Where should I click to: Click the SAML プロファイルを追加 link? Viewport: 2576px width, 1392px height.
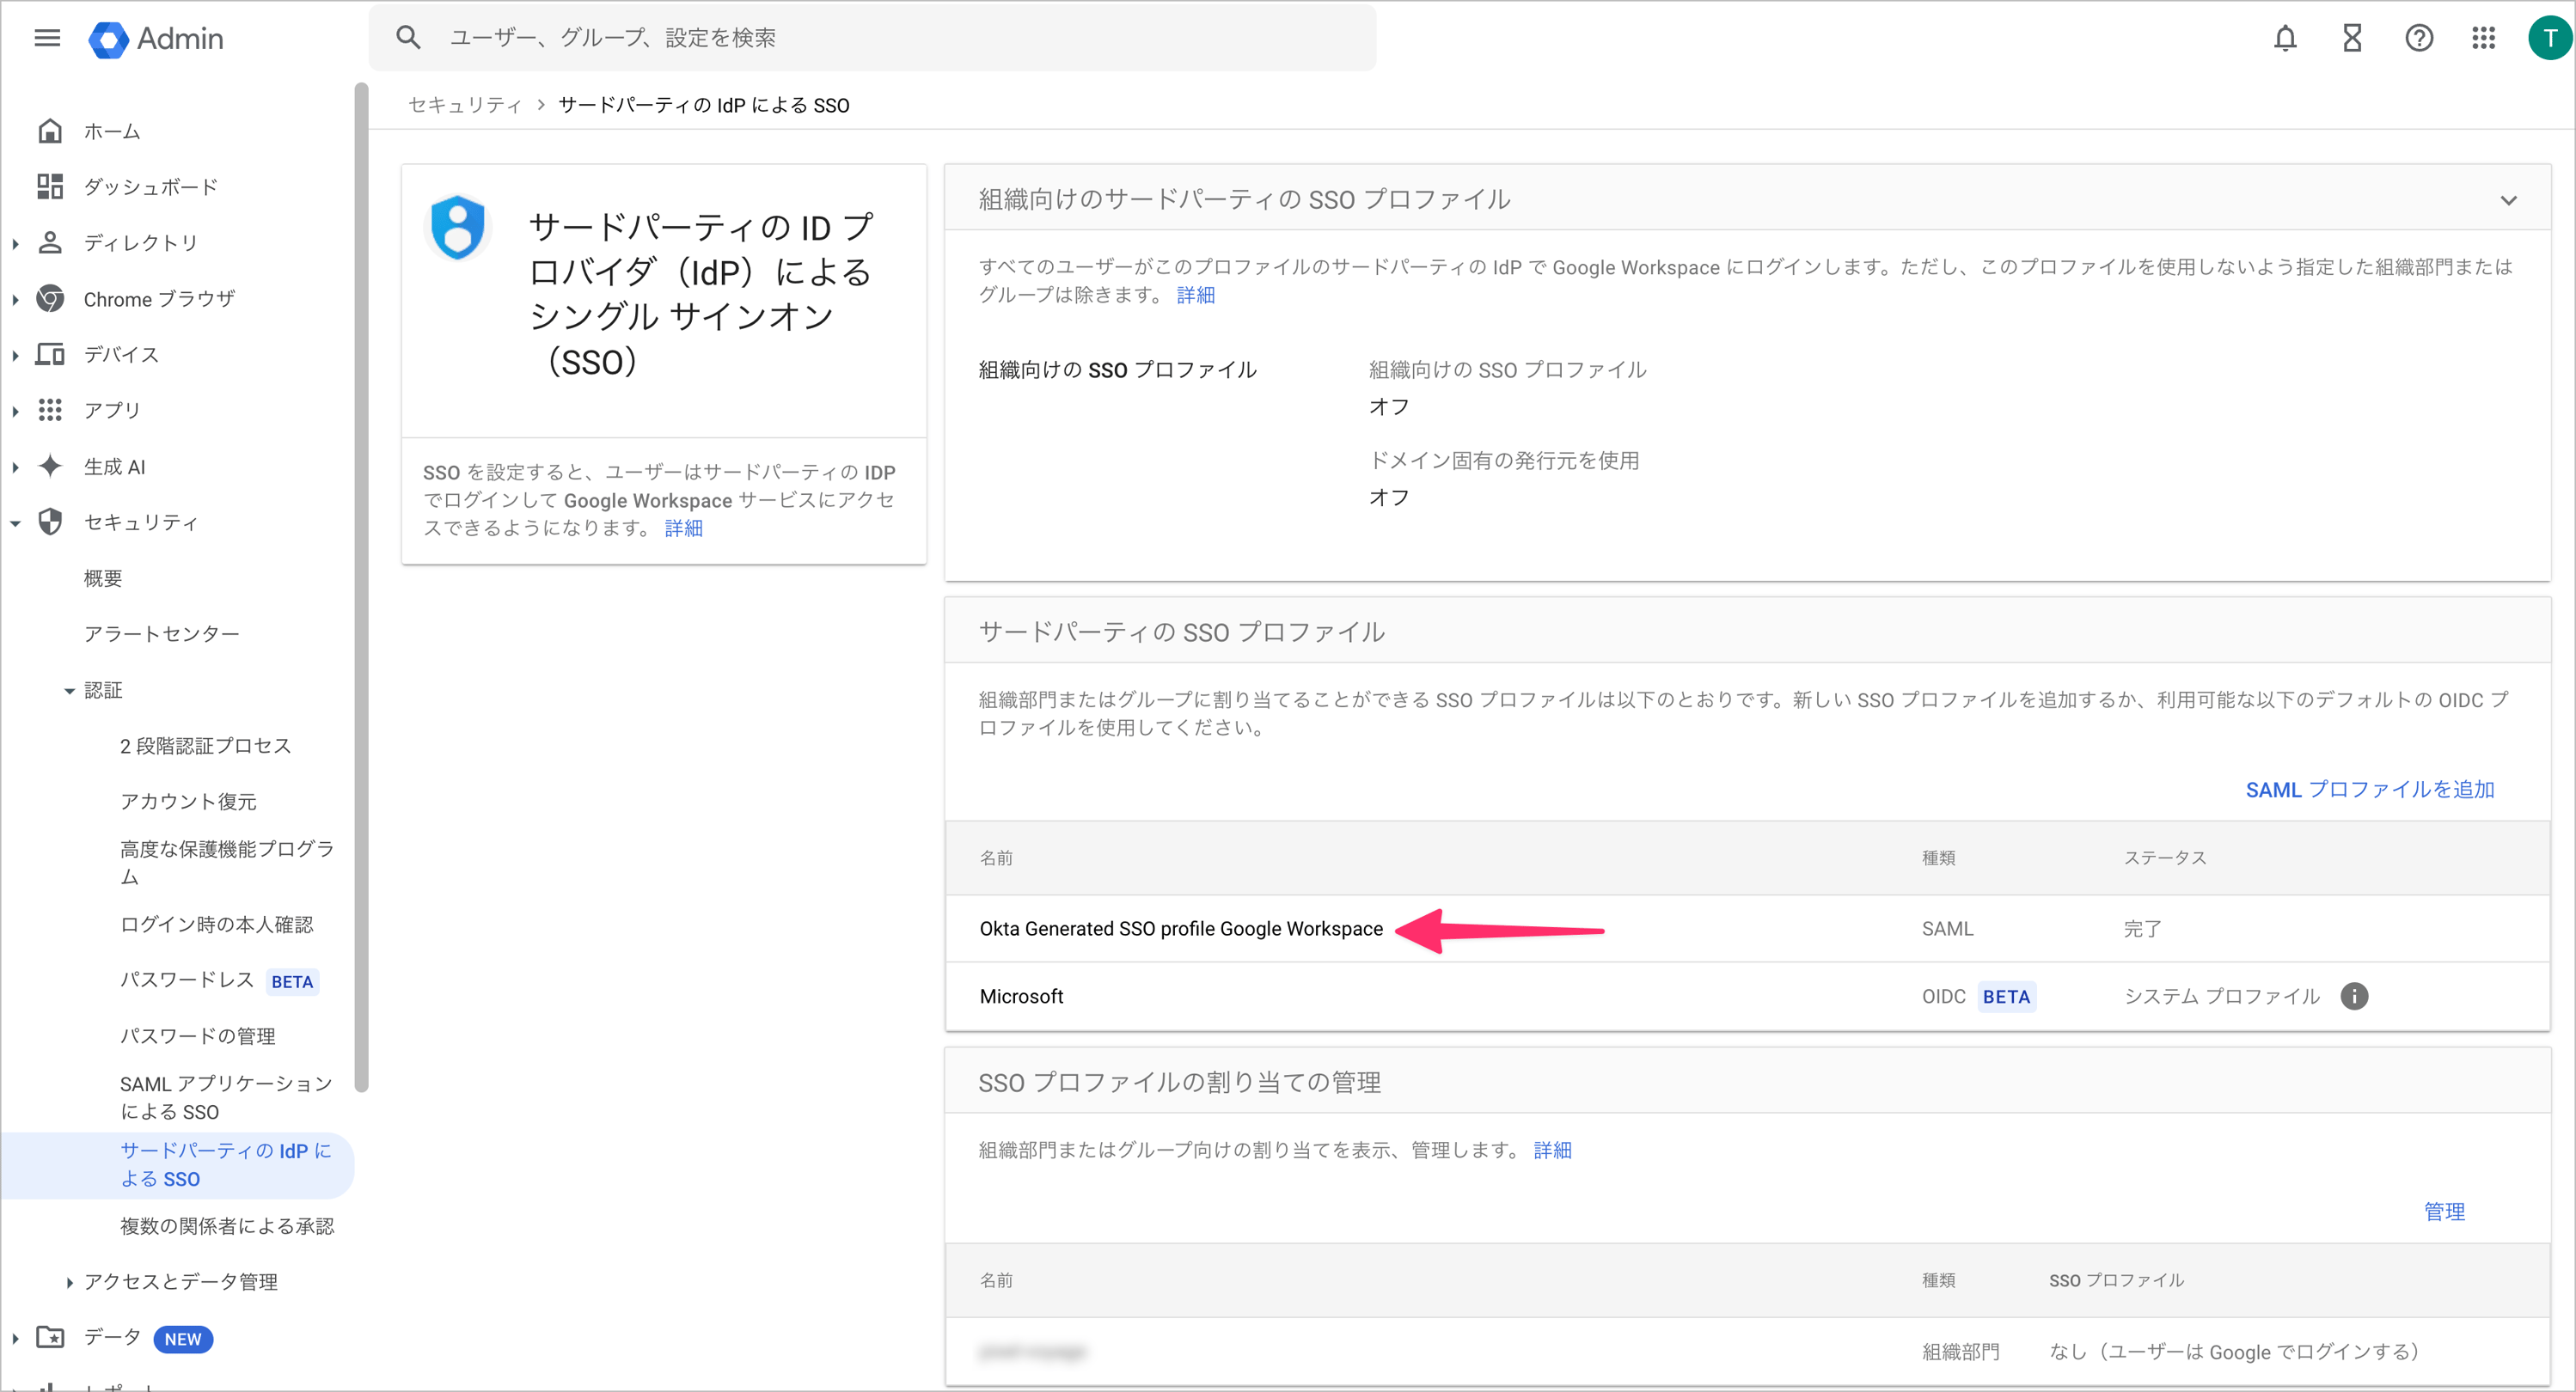click(2369, 789)
